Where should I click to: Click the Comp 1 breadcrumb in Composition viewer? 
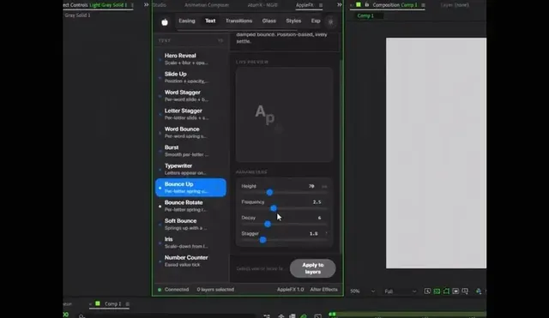[365, 15]
